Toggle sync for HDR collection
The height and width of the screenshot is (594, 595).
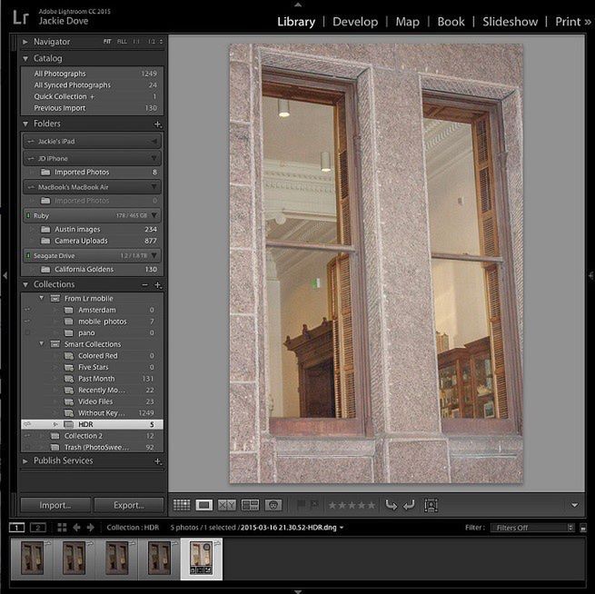click(27, 424)
